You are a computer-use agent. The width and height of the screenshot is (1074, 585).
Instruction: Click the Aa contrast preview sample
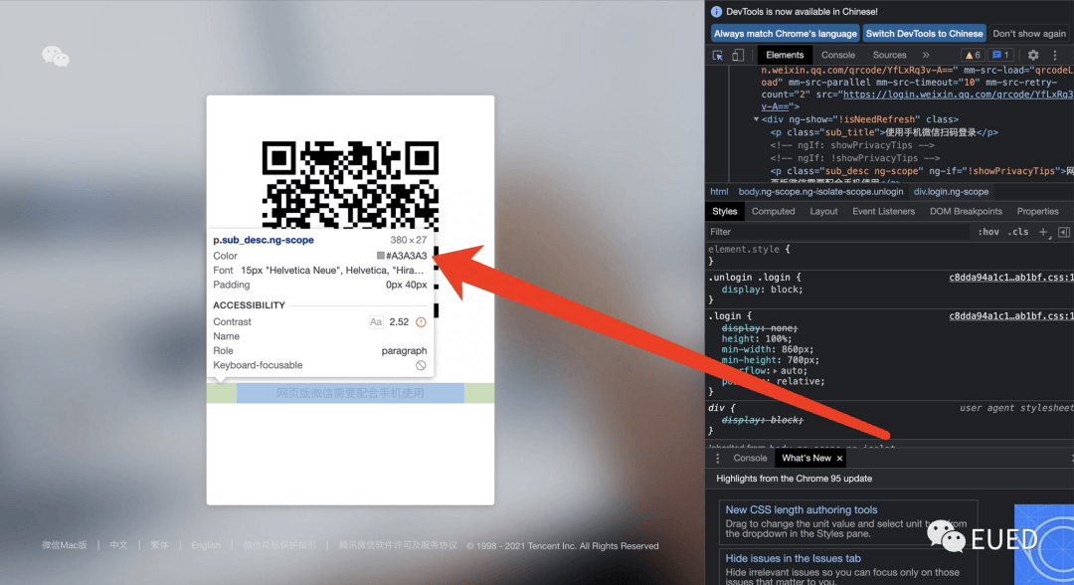click(375, 322)
